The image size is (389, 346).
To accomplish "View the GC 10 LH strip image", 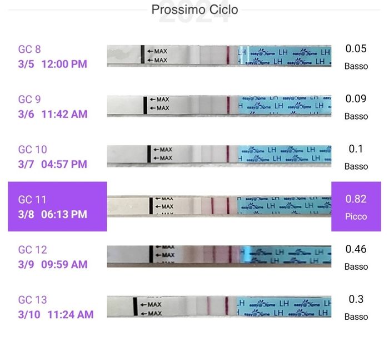I will 219,154.
